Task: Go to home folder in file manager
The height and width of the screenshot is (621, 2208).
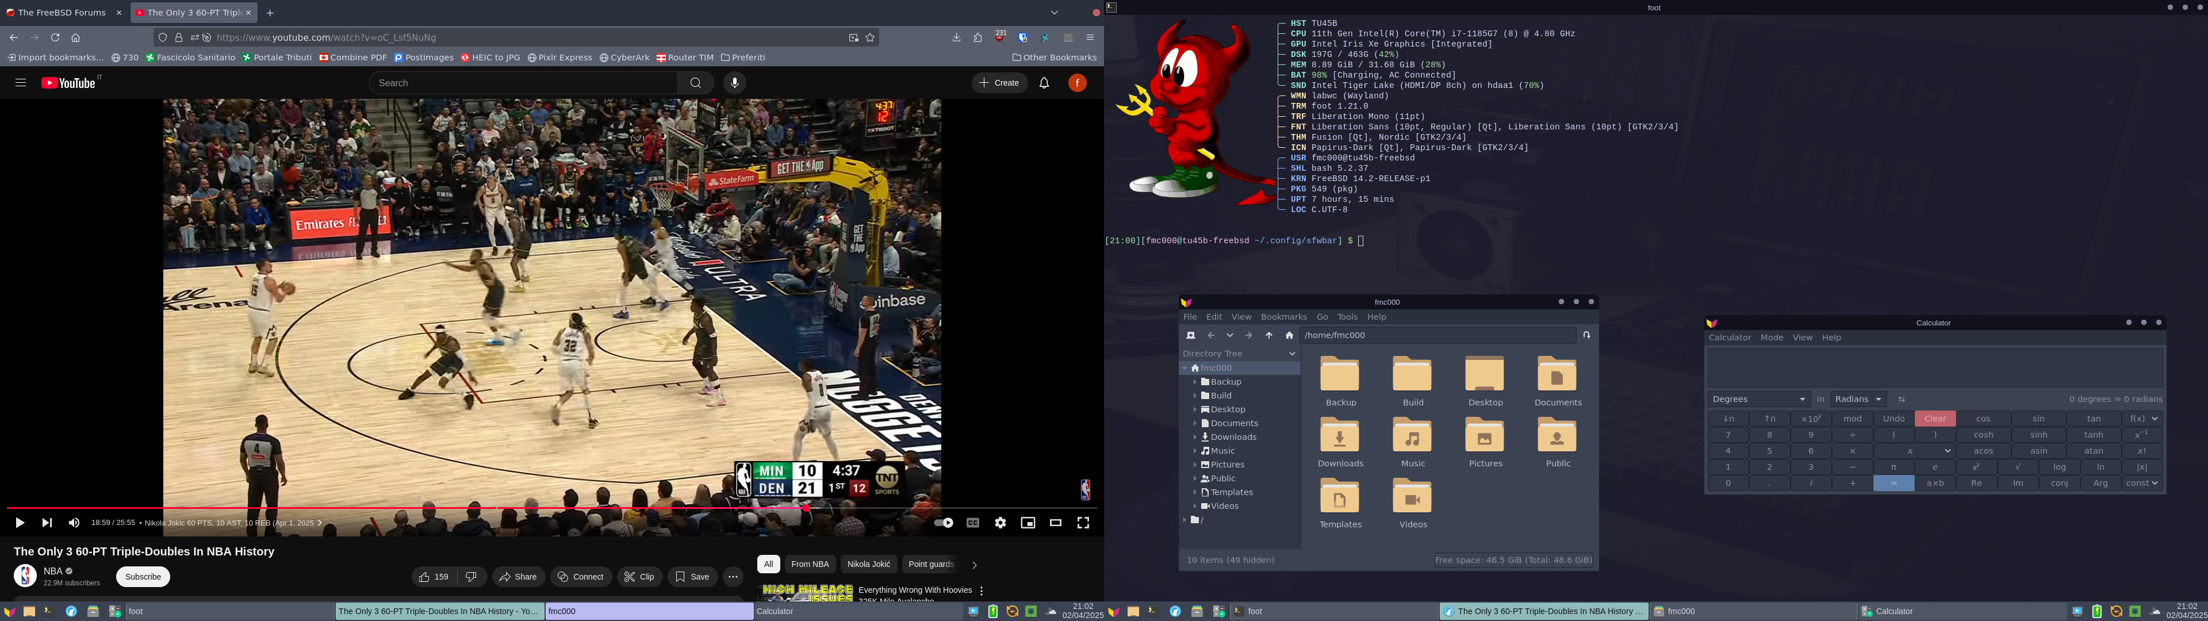Action: click(1289, 335)
